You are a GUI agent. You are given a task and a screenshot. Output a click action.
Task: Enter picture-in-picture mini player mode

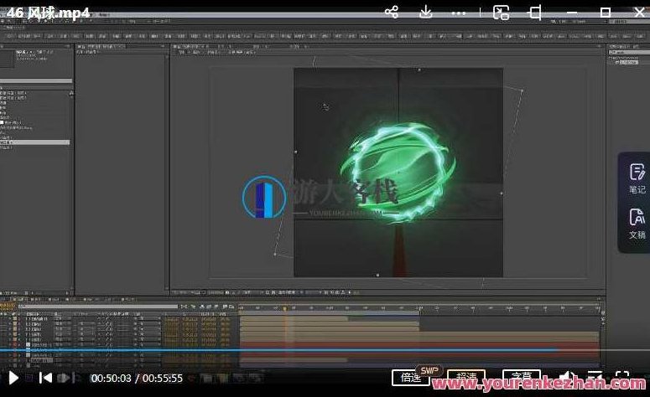[x=501, y=12]
